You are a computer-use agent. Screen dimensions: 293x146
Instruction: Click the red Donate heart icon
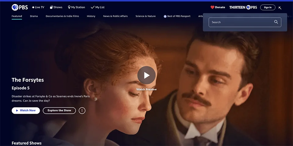click(x=212, y=7)
